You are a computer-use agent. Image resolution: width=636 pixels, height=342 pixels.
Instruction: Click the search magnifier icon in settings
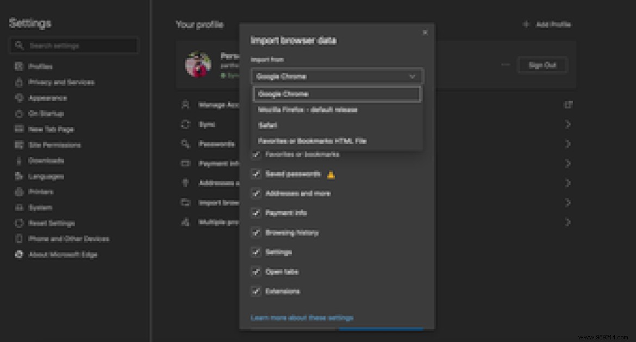click(19, 46)
